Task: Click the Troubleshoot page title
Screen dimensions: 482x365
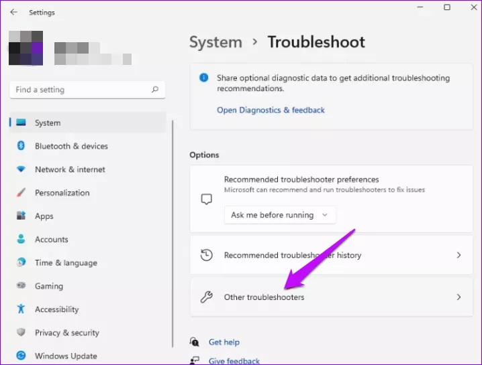Action: pyautogui.click(x=316, y=42)
